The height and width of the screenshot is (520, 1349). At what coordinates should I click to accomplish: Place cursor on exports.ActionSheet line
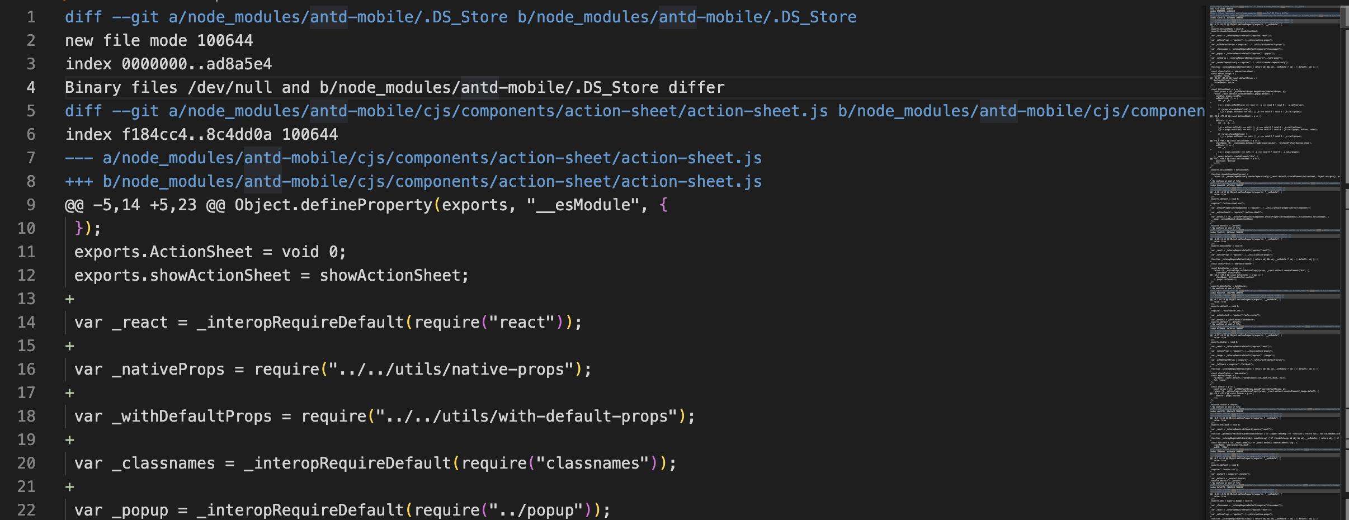[207, 252]
